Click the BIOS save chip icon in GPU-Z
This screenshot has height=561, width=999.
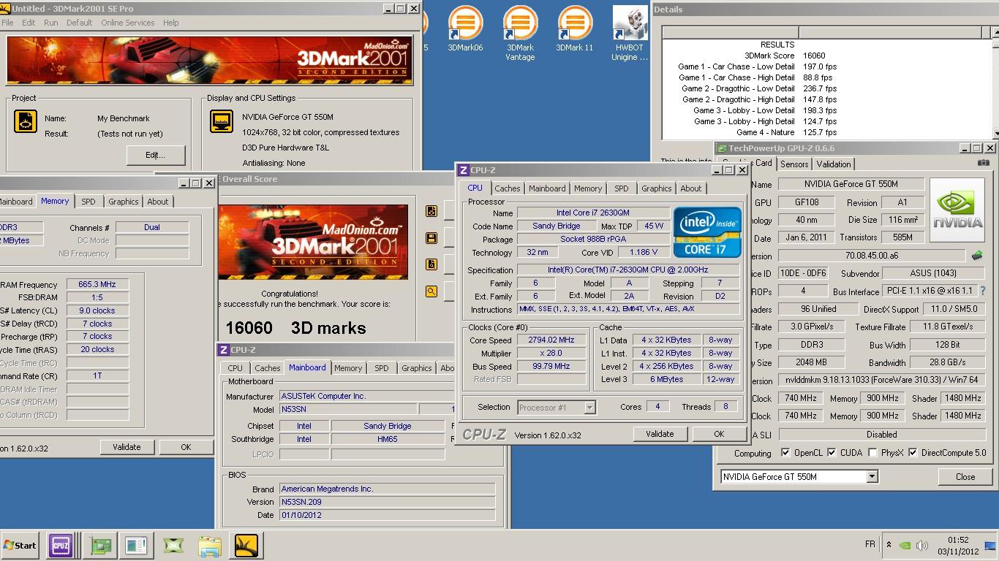976,256
